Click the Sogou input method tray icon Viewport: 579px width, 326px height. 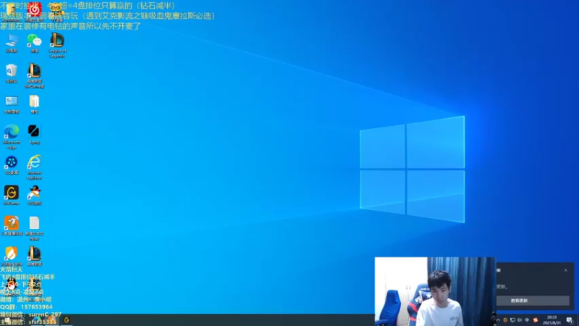(536, 320)
